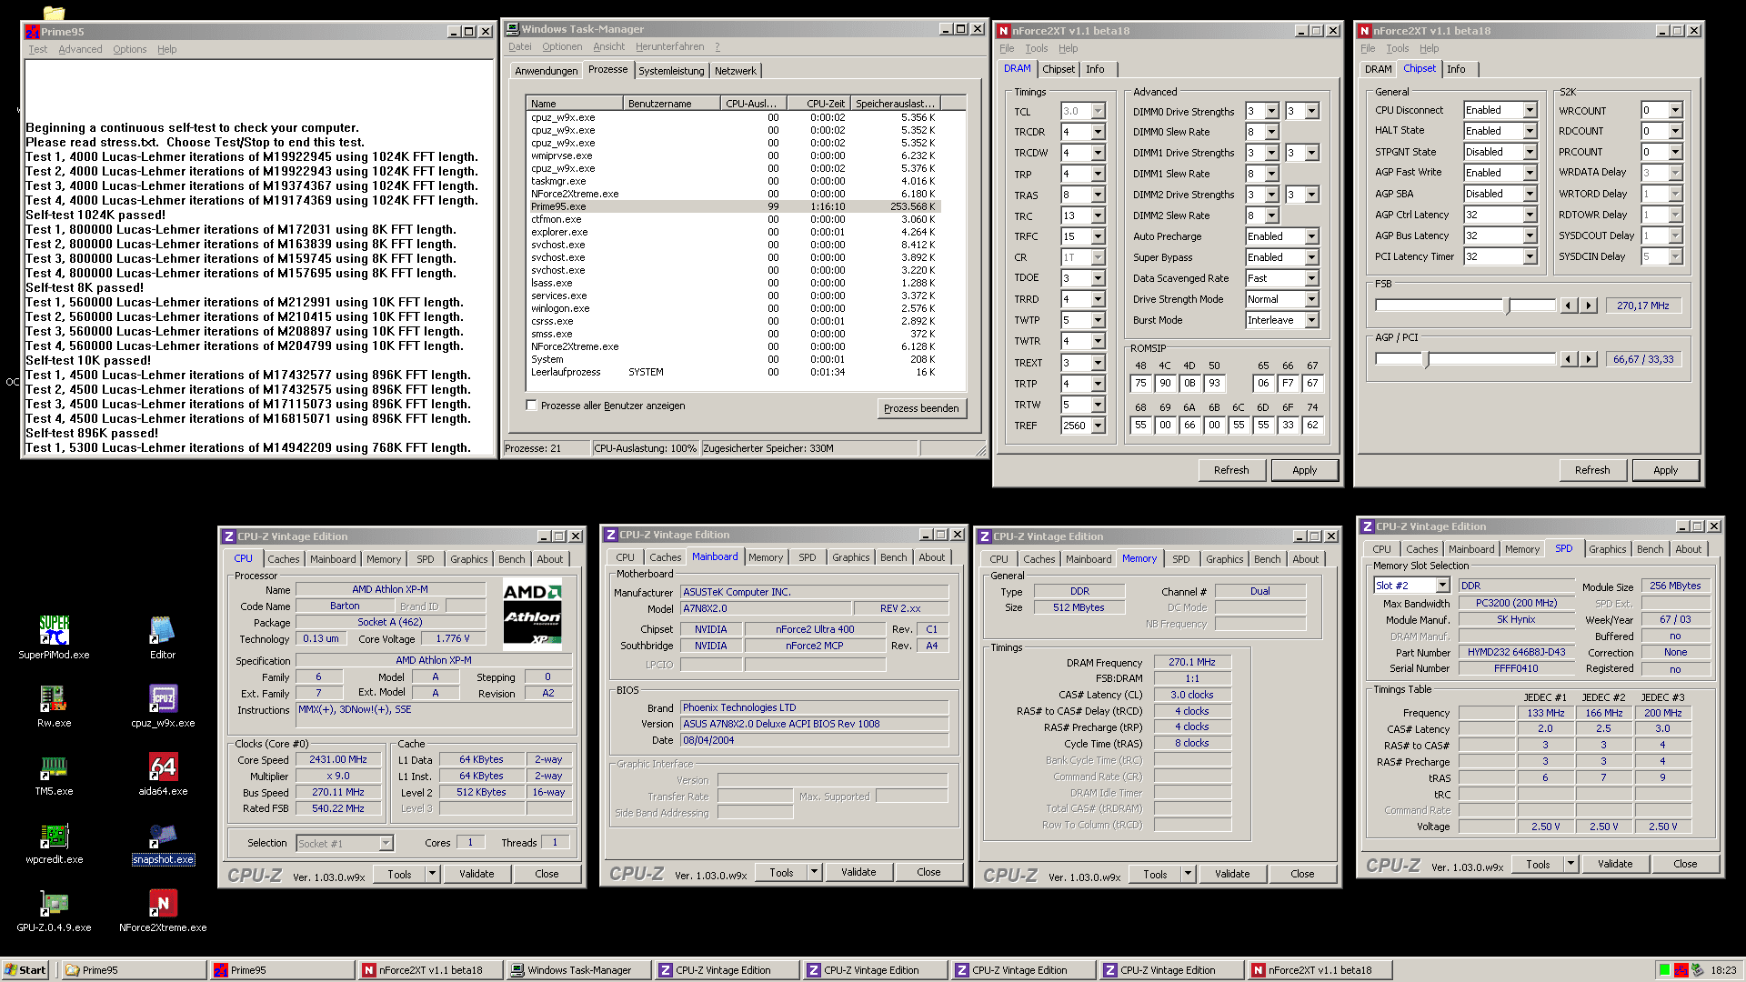Image resolution: width=1746 pixels, height=982 pixels.
Task: Switch to Windows Task-Manager taskbar item
Action: click(x=577, y=970)
